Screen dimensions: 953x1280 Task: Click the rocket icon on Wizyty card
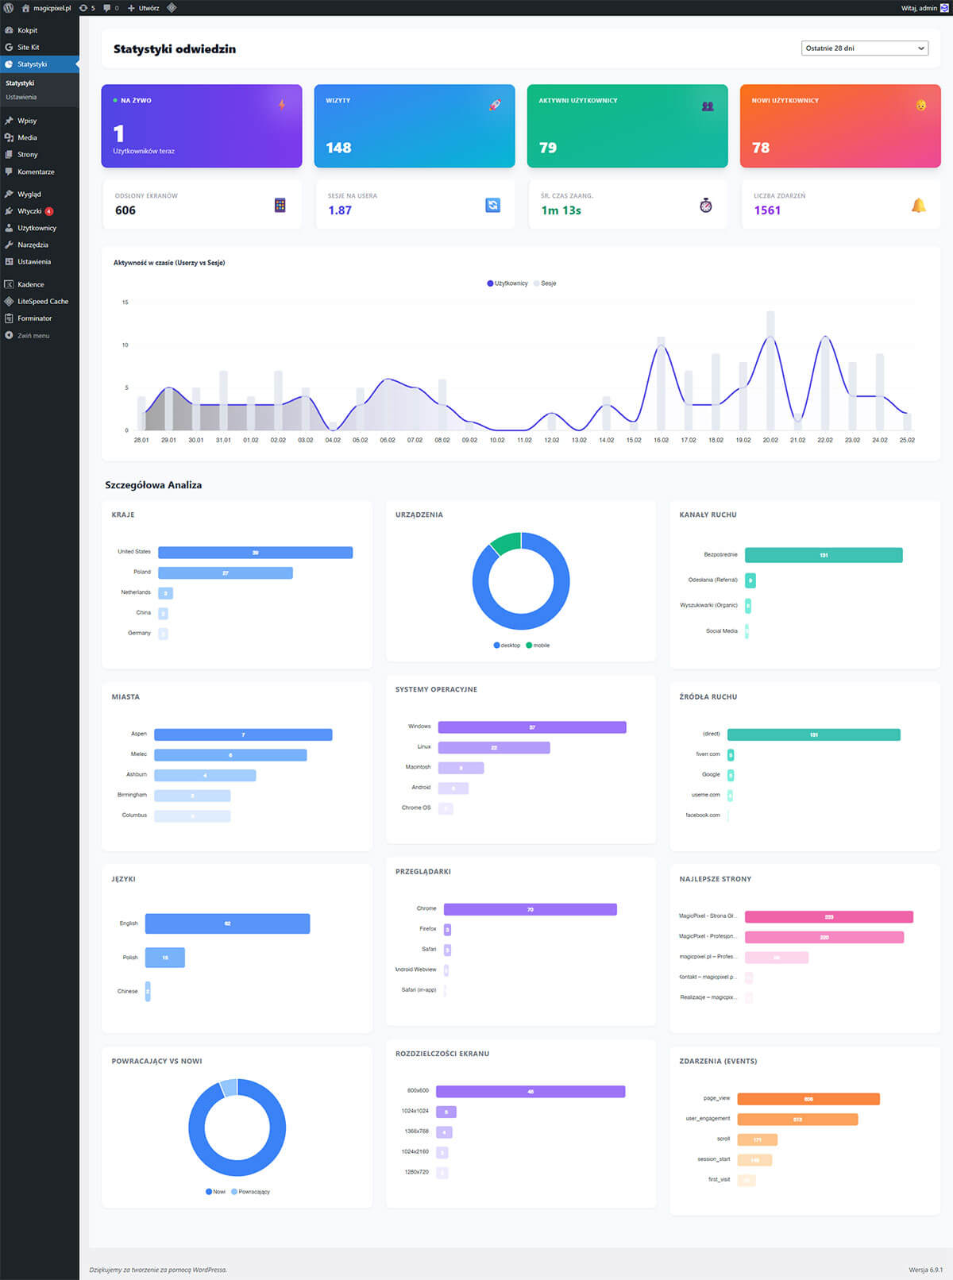(494, 105)
